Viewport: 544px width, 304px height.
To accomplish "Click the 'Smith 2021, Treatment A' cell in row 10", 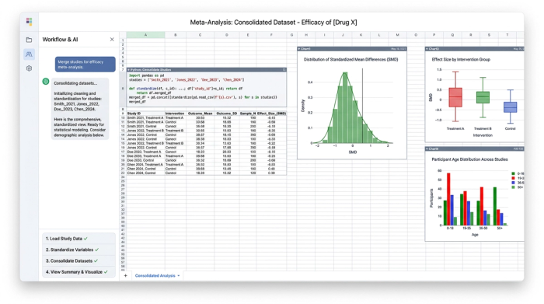I will pos(146,118).
